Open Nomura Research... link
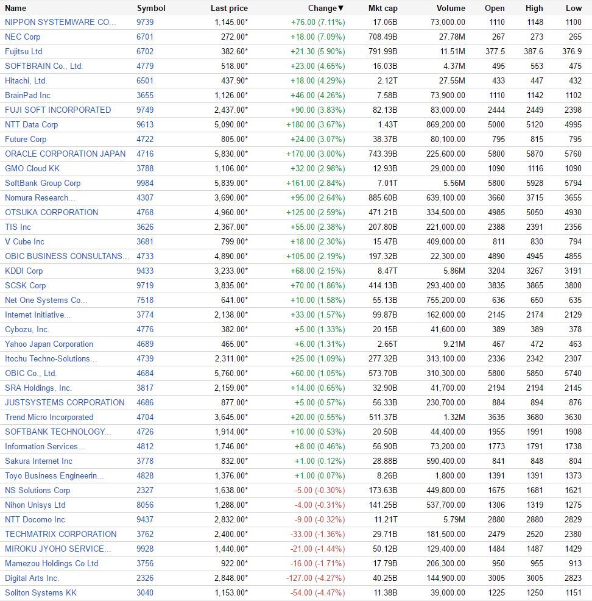This screenshot has width=592, height=601. point(40,197)
